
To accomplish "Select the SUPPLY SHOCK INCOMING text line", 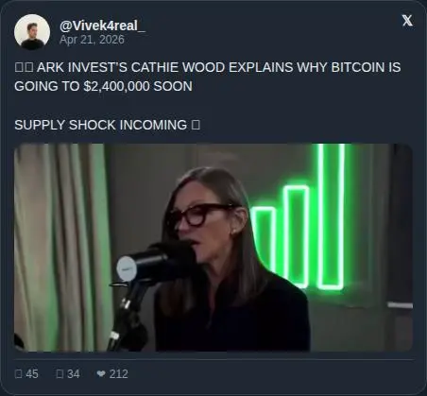I will pos(101,125).
